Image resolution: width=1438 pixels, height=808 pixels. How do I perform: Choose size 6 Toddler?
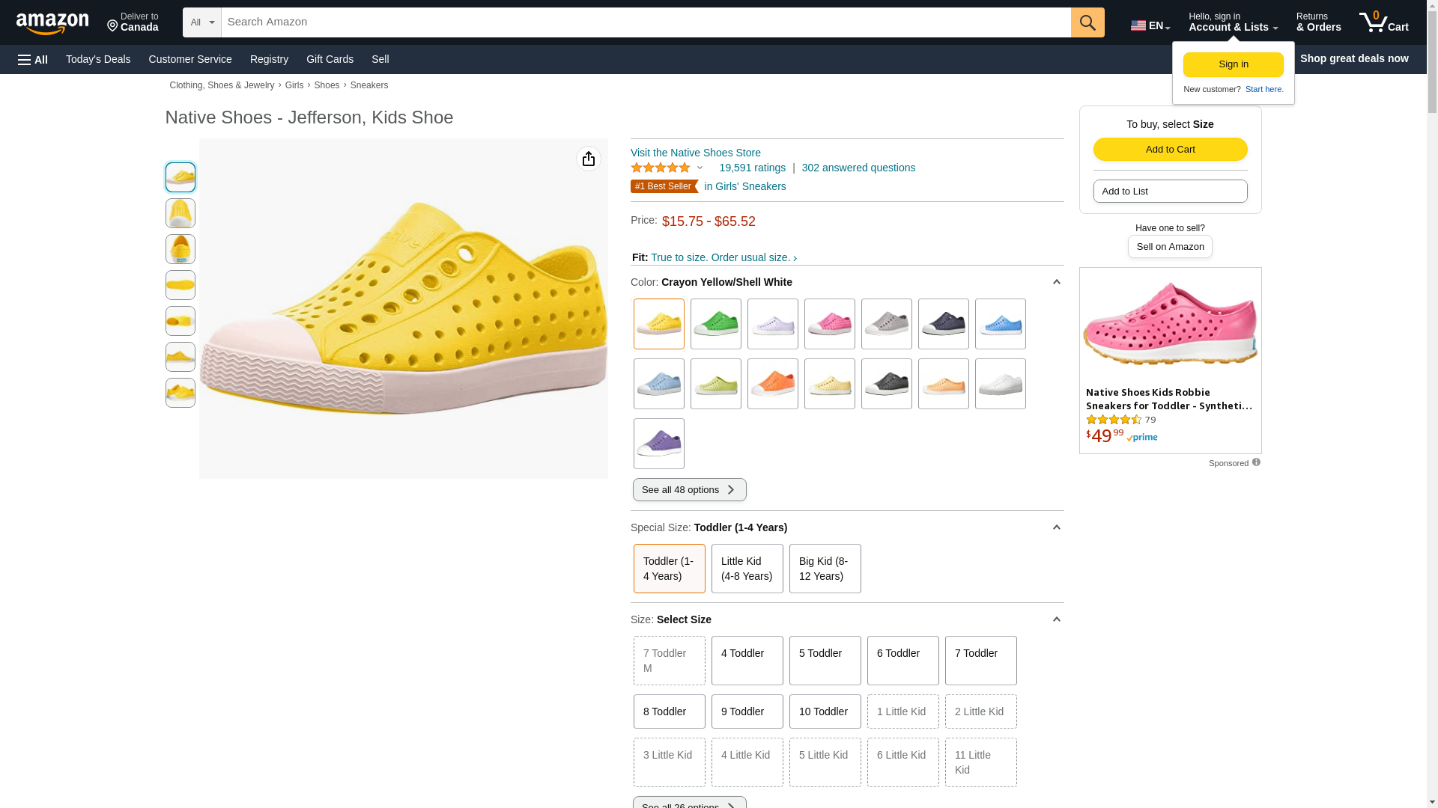[x=902, y=660]
